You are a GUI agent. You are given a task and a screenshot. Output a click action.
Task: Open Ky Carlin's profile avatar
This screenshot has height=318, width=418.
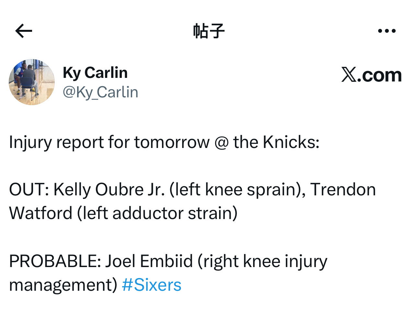pos(32,82)
